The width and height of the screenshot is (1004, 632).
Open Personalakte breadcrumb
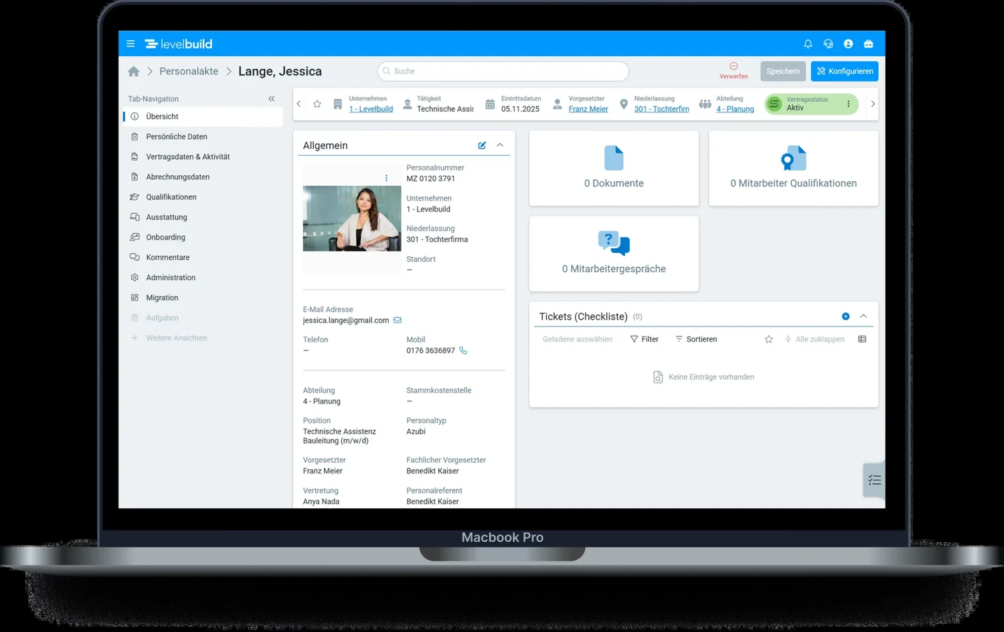coord(189,72)
